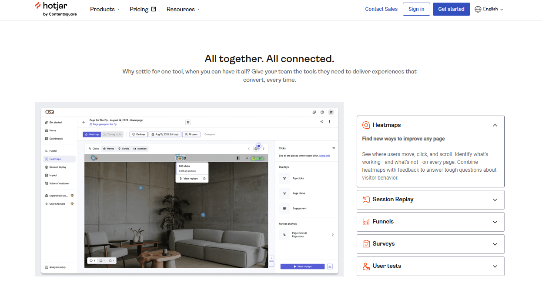542x293 pixels.
Task: Select the Zoning tools mode button
Action: pyautogui.click(x=112, y=134)
